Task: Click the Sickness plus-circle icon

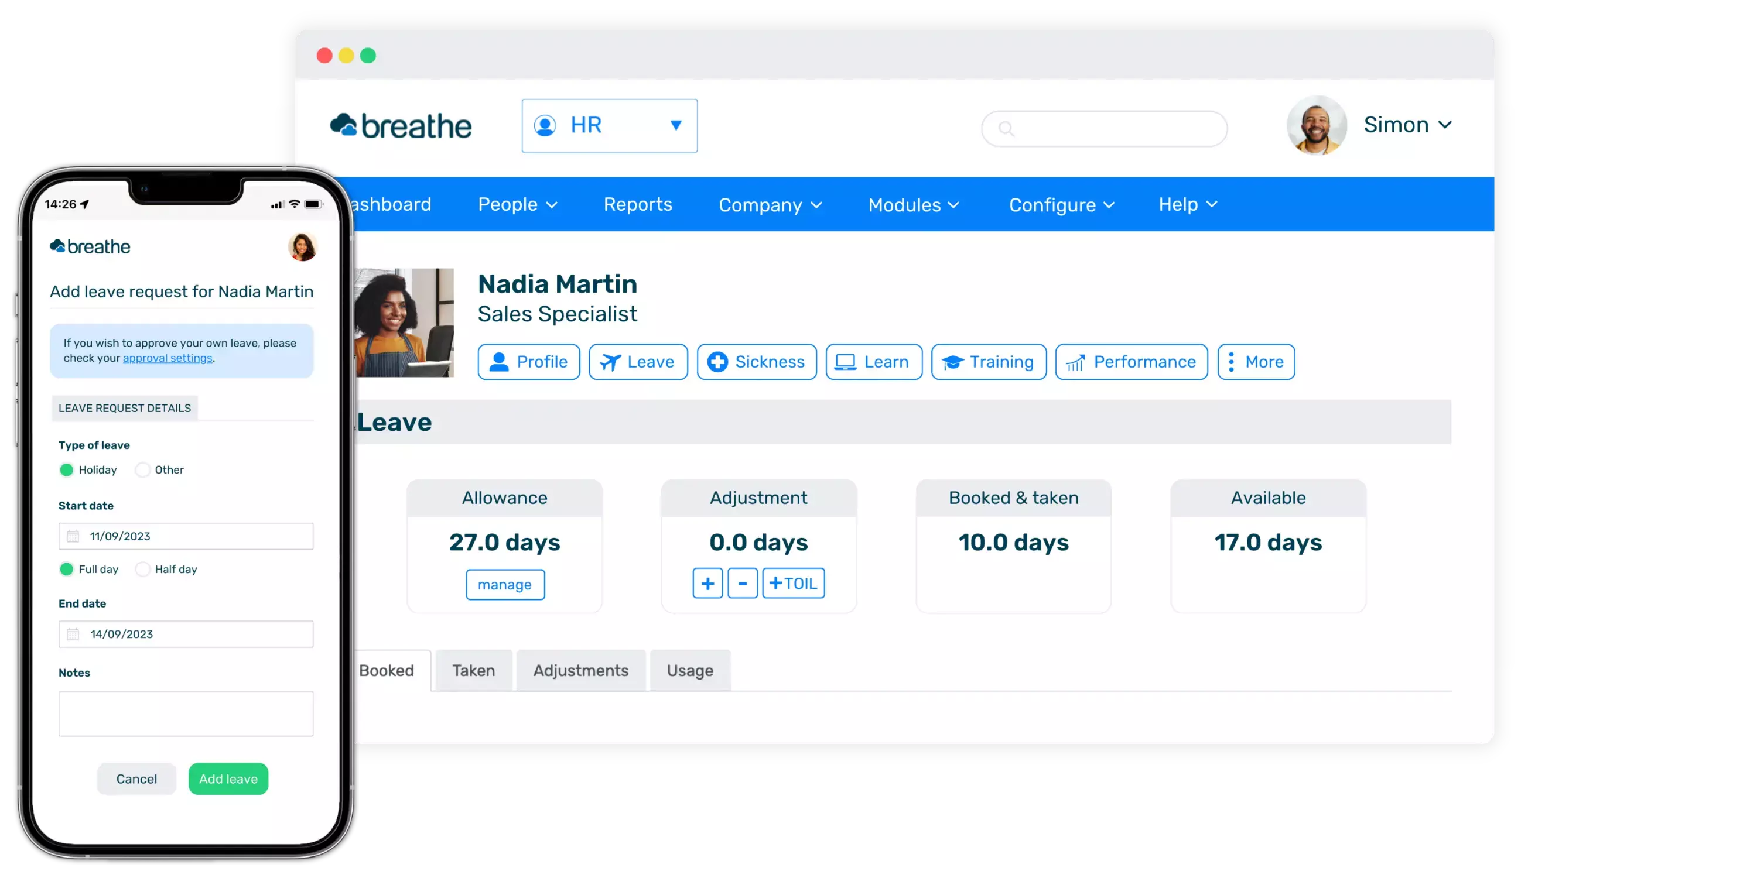Action: (x=717, y=361)
